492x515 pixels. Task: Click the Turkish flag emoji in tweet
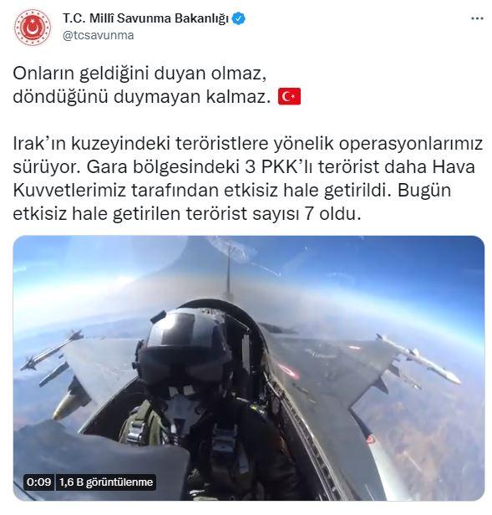coord(289,97)
